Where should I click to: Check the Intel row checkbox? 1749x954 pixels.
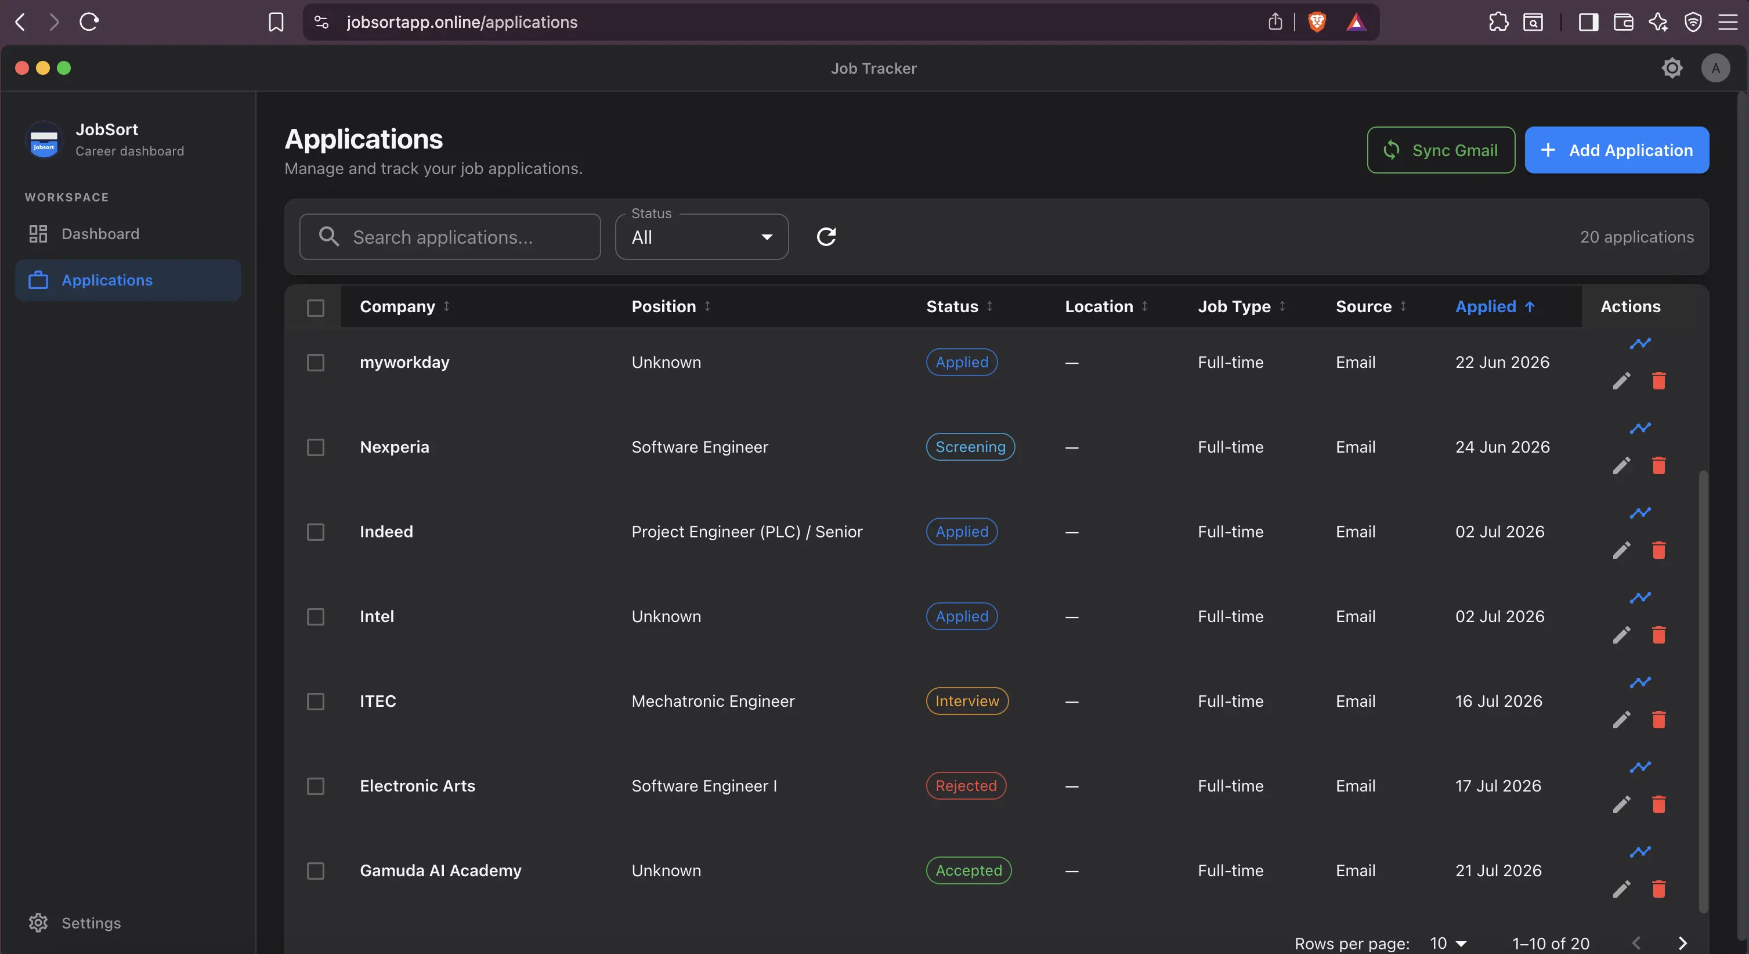pos(315,616)
